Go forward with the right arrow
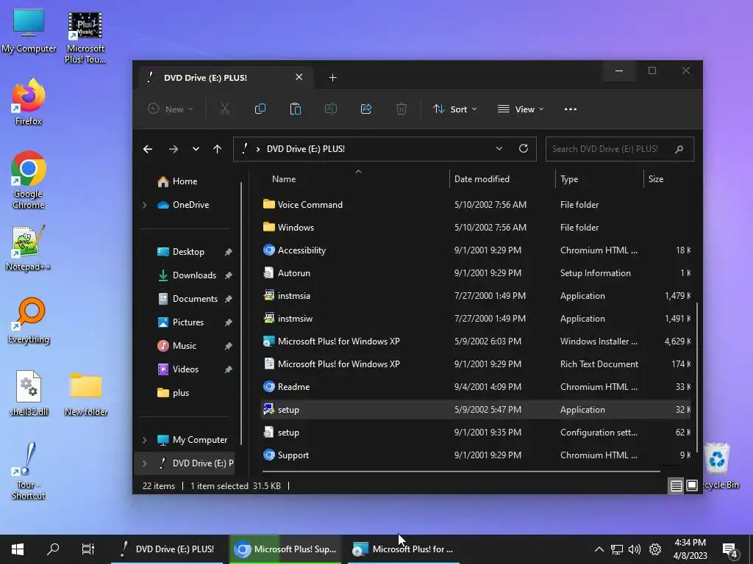Image resolution: width=753 pixels, height=564 pixels. pos(174,149)
